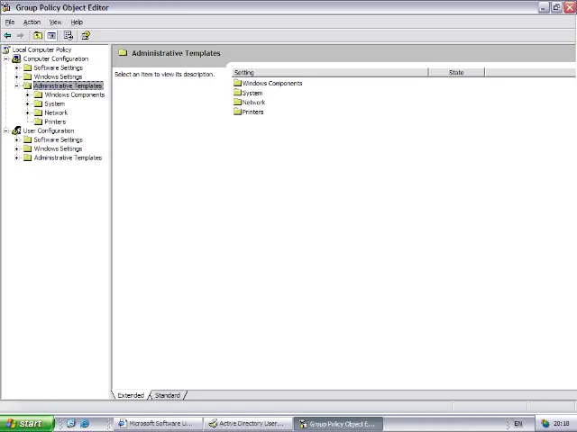The image size is (577, 432).
Task: Expand Software Settings under User Configuration
Action: (x=16, y=139)
